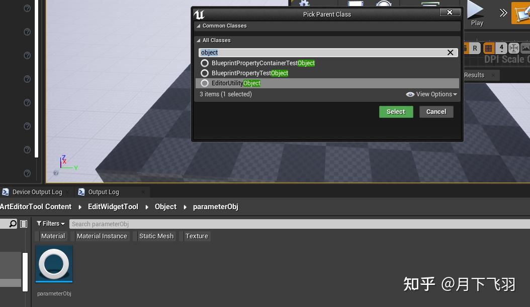This screenshot has height=307, width=530.
Task: Clear the object search with the X icon
Action: (x=450, y=52)
